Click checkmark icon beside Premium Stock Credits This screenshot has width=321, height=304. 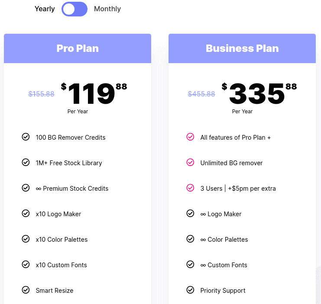click(x=26, y=188)
